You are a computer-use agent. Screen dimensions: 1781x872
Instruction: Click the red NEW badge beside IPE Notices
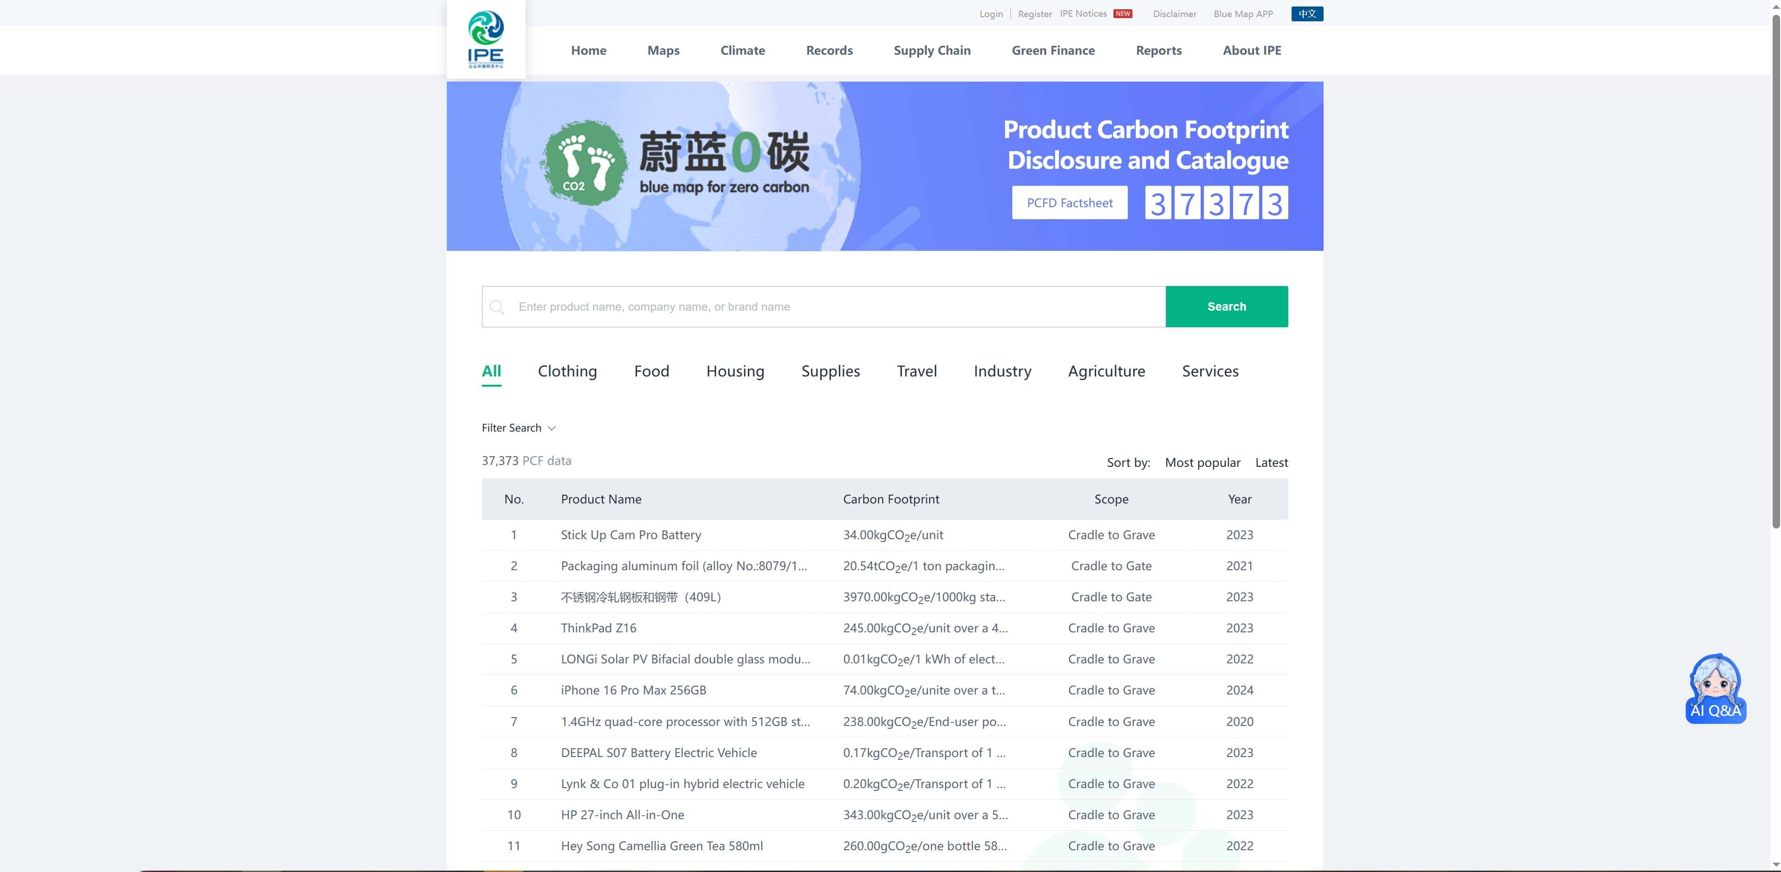(1123, 14)
